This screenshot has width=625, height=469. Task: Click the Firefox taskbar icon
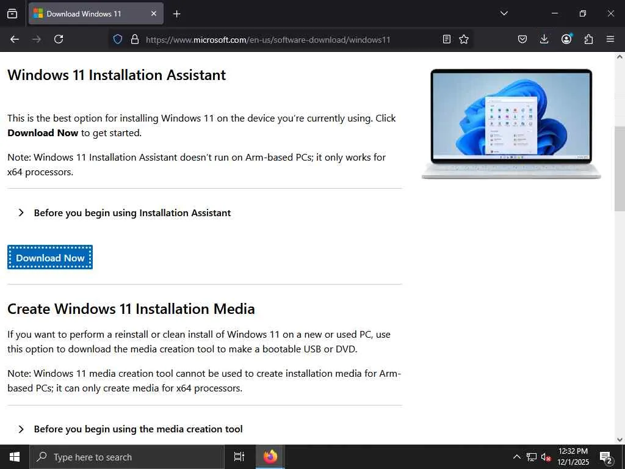(270, 457)
